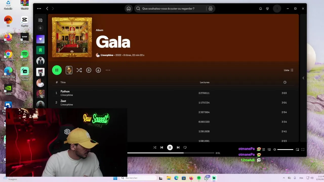
Task: Download the Gala album
Action: (x=98, y=70)
